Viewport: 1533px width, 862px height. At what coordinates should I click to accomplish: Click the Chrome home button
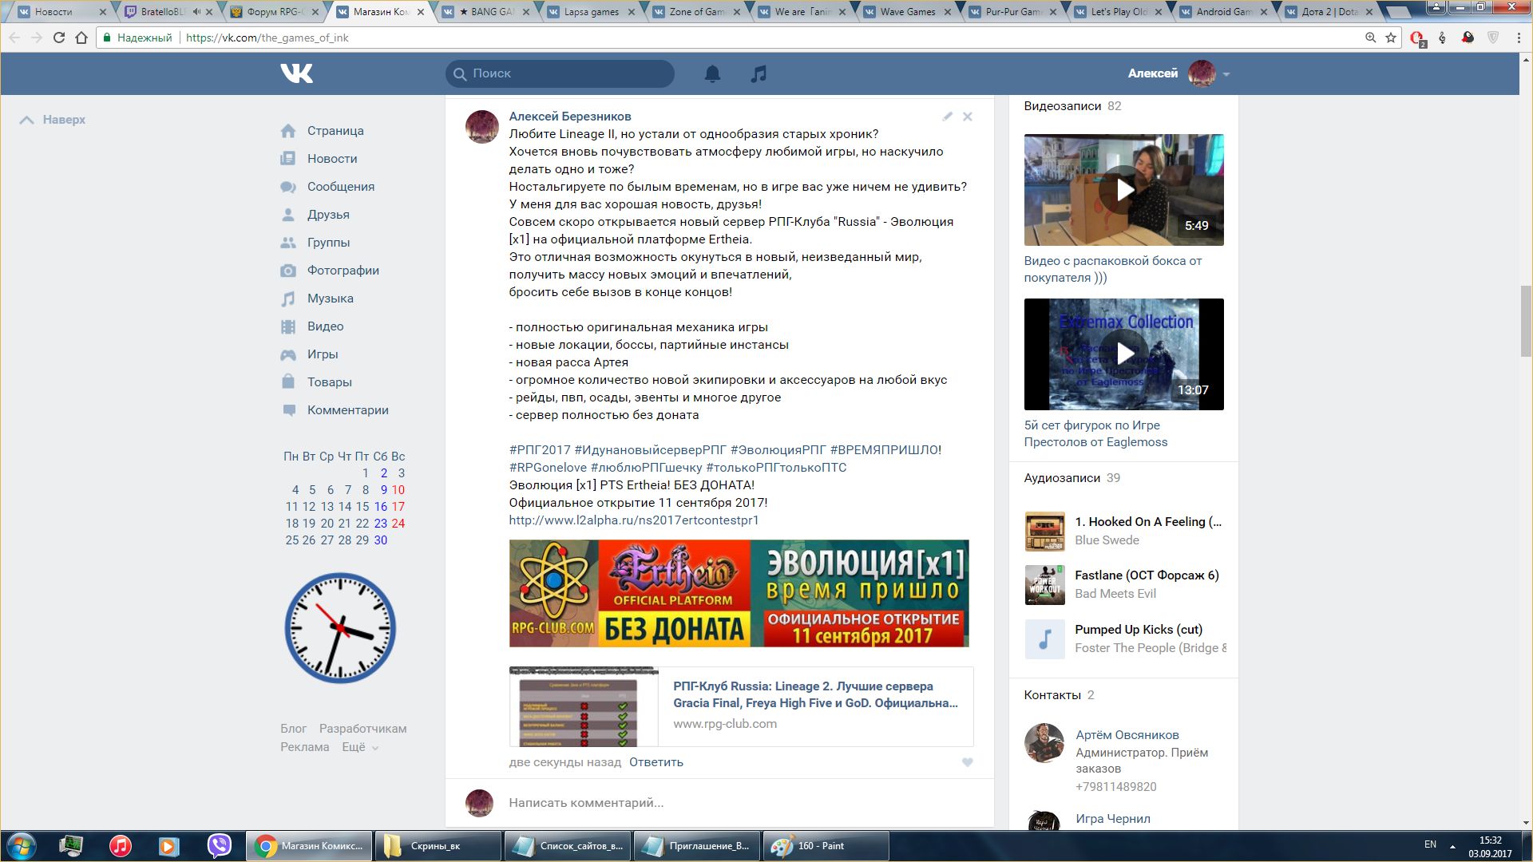[81, 38]
